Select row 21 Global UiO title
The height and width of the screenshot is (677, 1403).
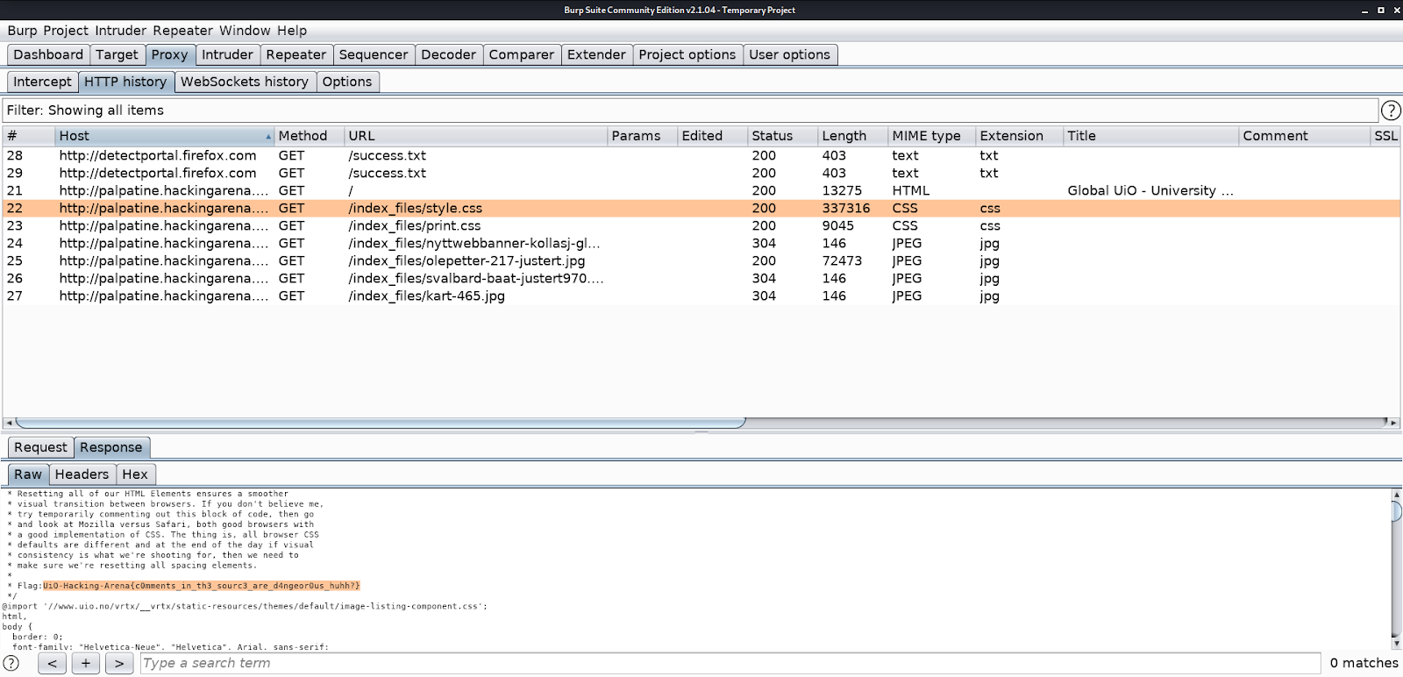pos(701,190)
